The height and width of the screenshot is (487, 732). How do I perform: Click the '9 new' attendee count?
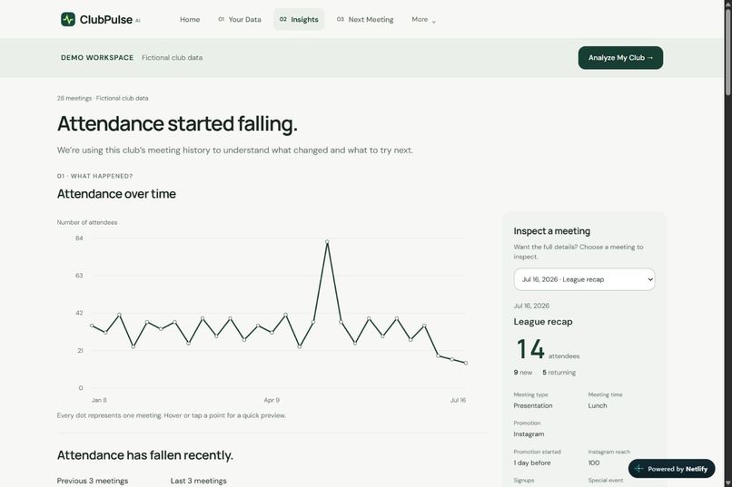(523, 373)
